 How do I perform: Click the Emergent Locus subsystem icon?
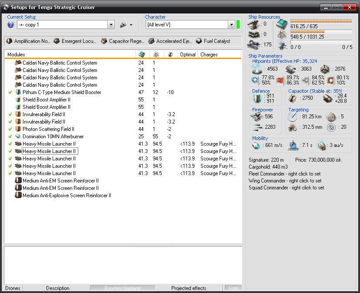pos(57,41)
